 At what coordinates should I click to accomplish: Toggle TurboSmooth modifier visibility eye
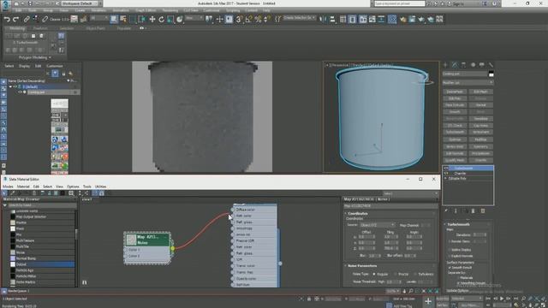[445, 169]
